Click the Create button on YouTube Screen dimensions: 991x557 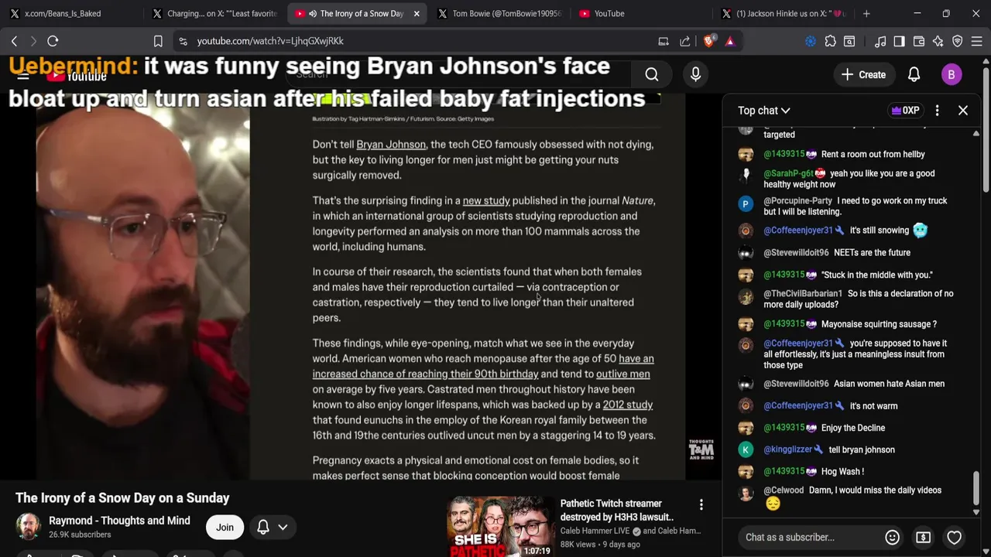[x=863, y=75]
